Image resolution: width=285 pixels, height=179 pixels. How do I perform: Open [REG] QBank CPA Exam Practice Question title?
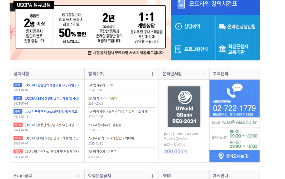(181, 136)
